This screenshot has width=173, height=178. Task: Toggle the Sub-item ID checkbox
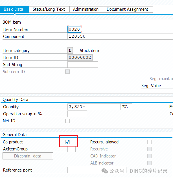pyautogui.click(x=67, y=72)
